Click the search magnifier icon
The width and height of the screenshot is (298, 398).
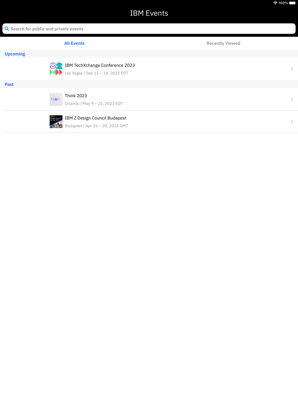[x=7, y=29]
